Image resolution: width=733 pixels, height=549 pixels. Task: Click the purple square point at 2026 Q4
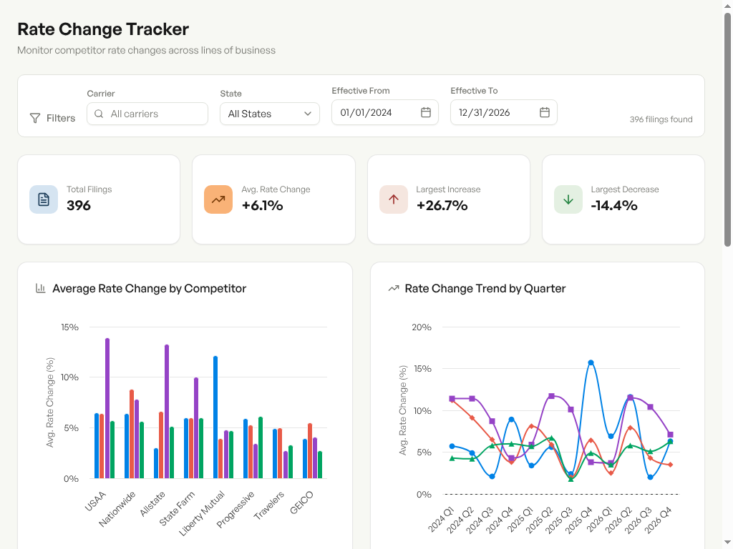tap(670, 435)
